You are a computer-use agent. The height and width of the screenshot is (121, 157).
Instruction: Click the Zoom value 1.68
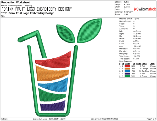point(126,14)
